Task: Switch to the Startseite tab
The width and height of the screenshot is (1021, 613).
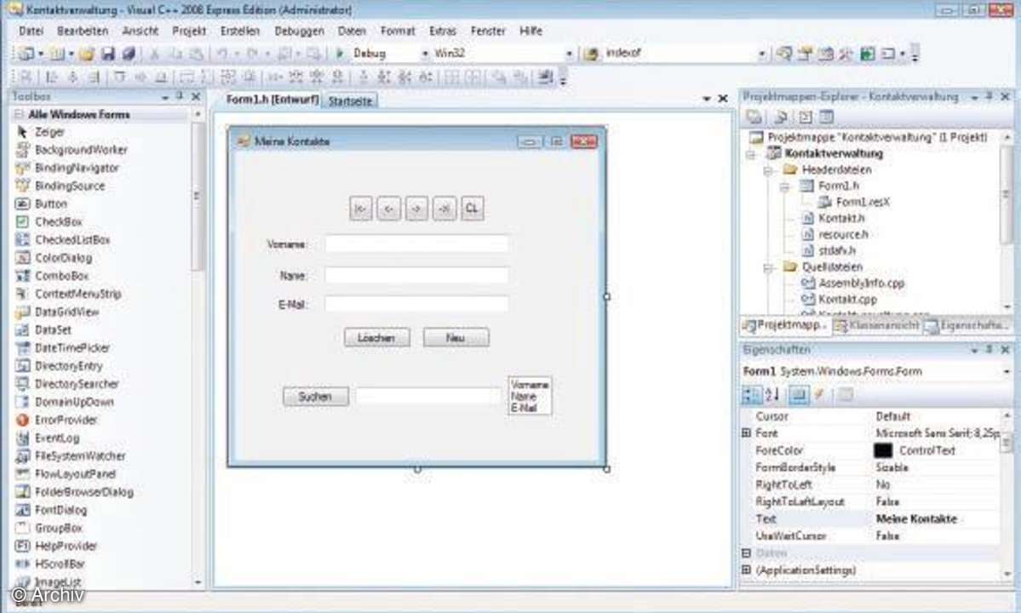Action: click(x=350, y=100)
